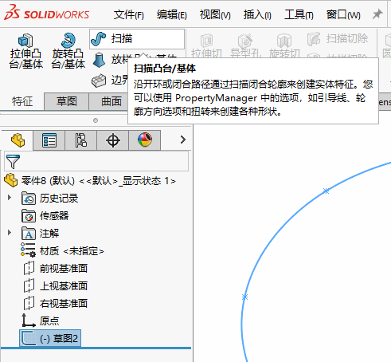
Task: Click the 拉伸切除 extruded cut icon
Action: click(206, 41)
